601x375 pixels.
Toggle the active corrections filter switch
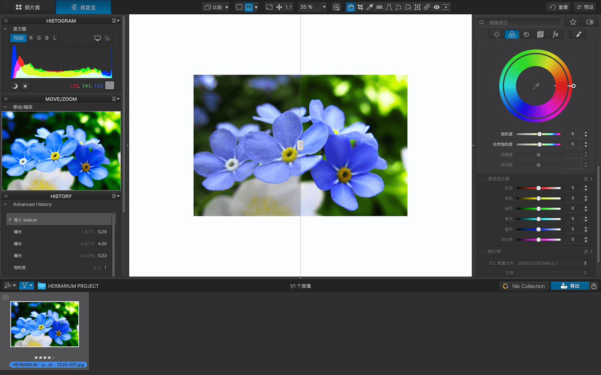click(x=589, y=22)
